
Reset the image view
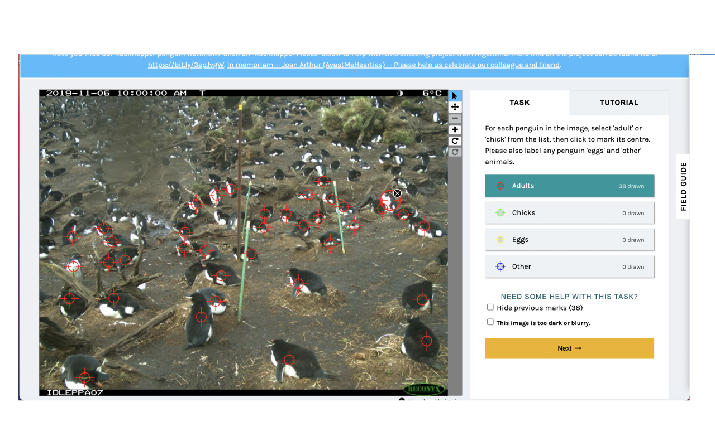(x=455, y=152)
